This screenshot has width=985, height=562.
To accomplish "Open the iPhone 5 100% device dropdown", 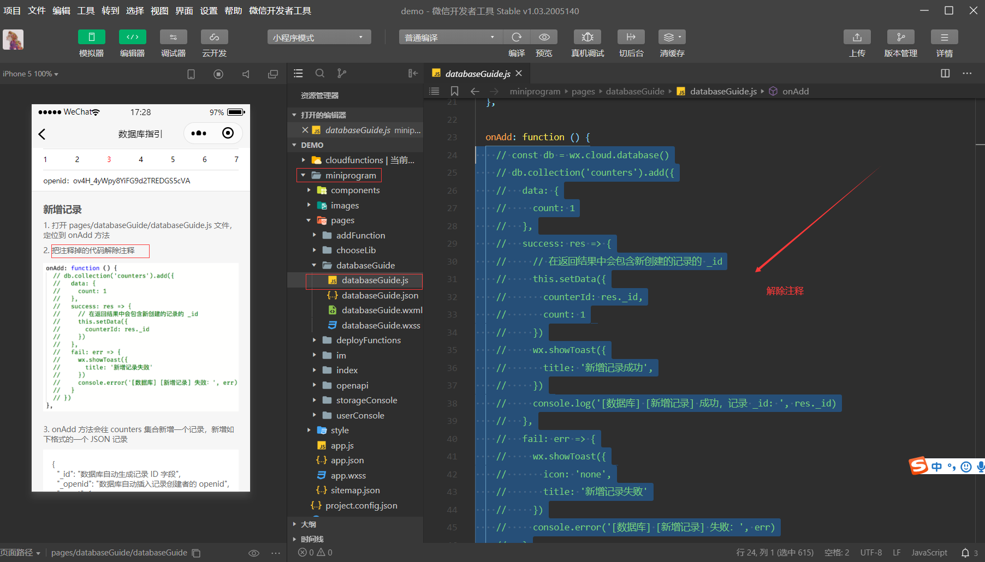I will (31, 74).
